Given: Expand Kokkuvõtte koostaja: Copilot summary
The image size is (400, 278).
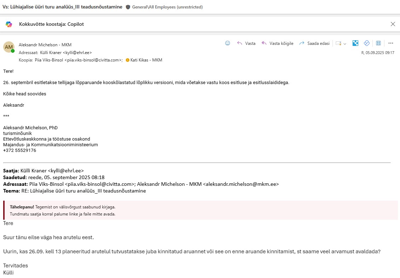Looking at the screenshot, I should coord(51,24).
